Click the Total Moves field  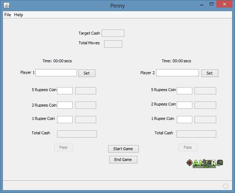(113, 44)
